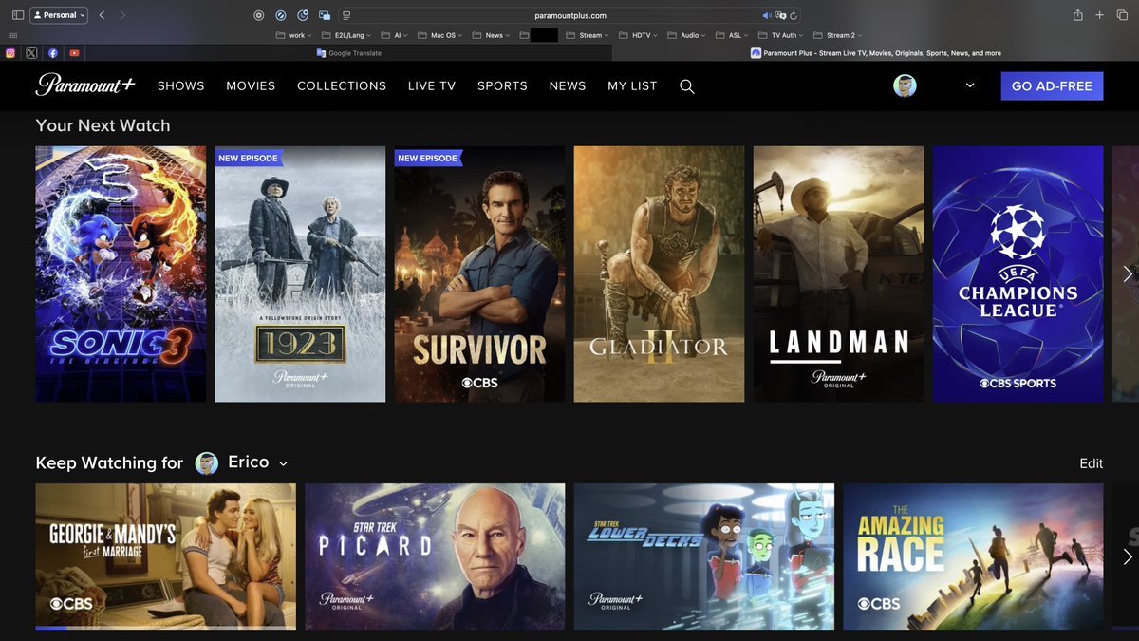The image size is (1139, 641).
Task: Open LIVE TV section
Action: tap(432, 85)
